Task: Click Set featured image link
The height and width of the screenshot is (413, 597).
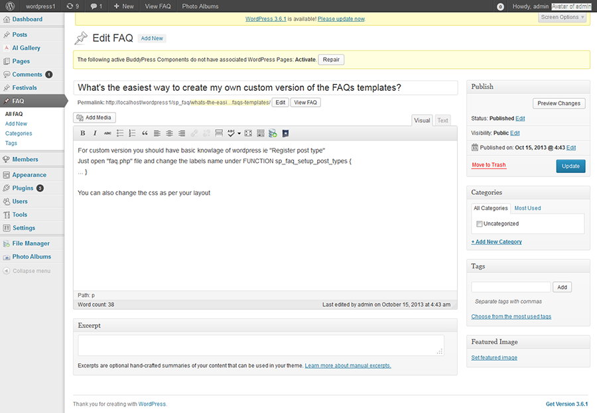Action: tap(494, 358)
